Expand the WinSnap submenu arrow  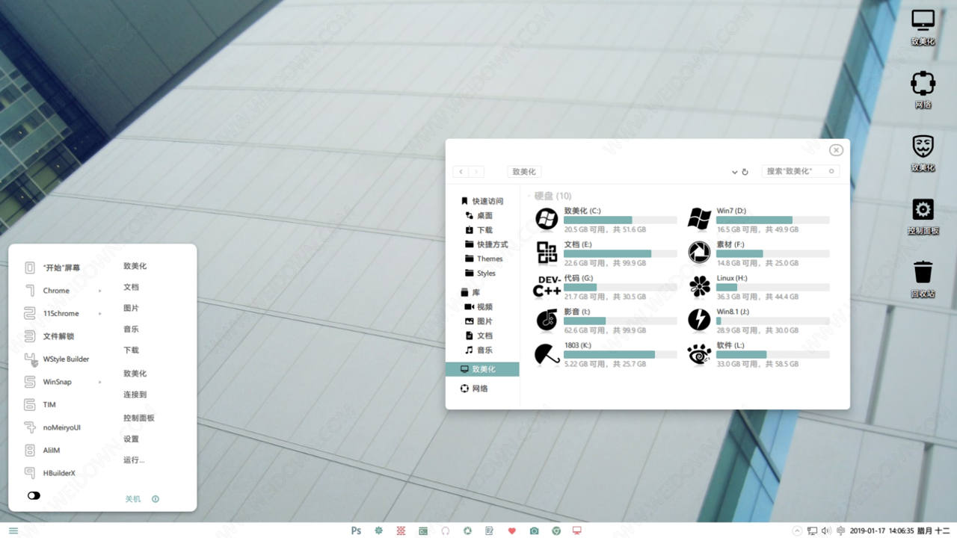pyautogui.click(x=100, y=382)
